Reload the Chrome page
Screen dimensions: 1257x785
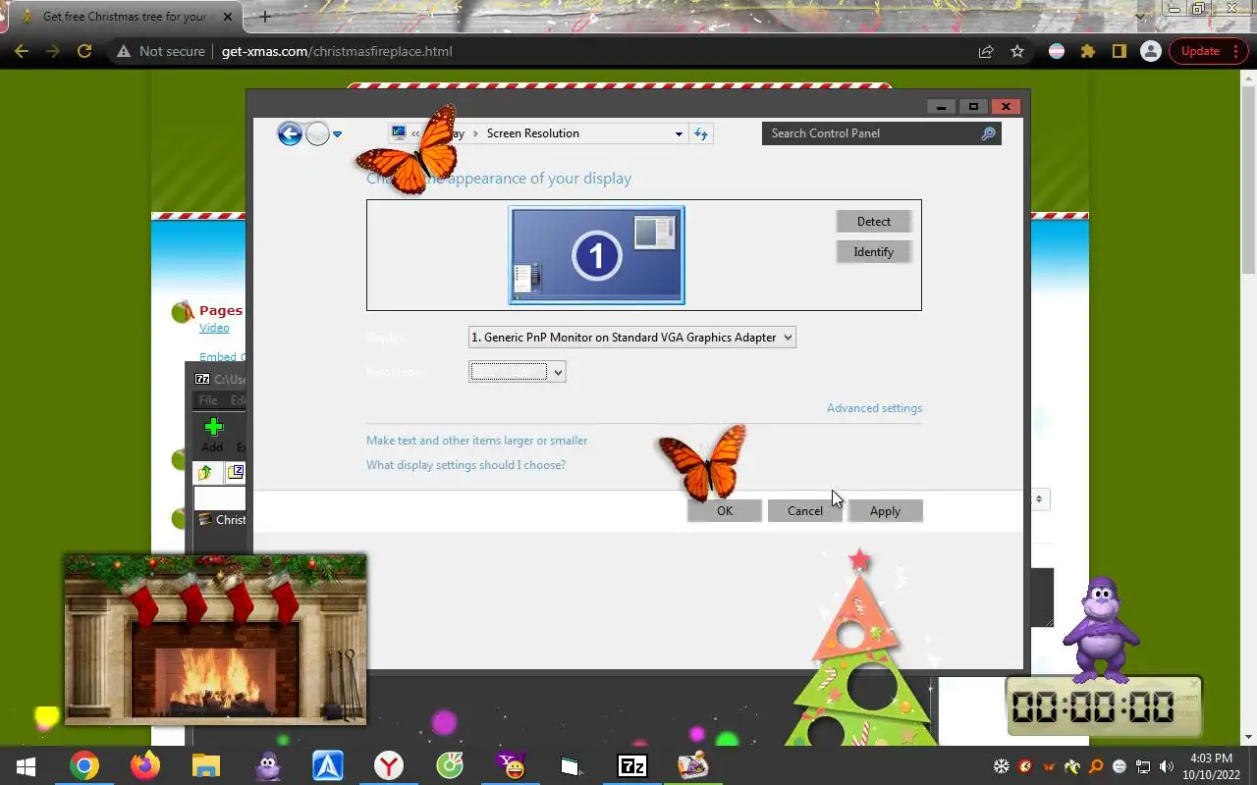click(x=84, y=51)
